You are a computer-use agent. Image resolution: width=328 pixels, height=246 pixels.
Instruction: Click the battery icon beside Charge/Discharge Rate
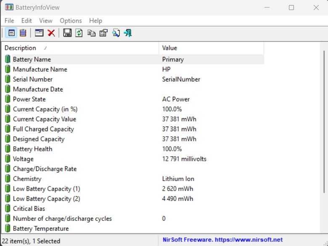pos(8,168)
